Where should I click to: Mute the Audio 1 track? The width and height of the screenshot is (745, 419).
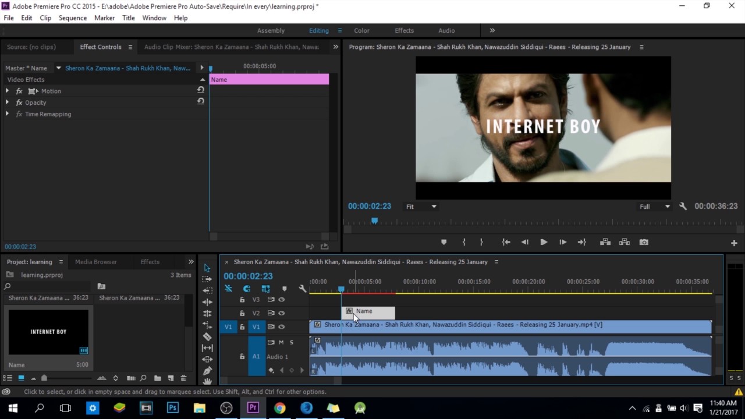281,342
